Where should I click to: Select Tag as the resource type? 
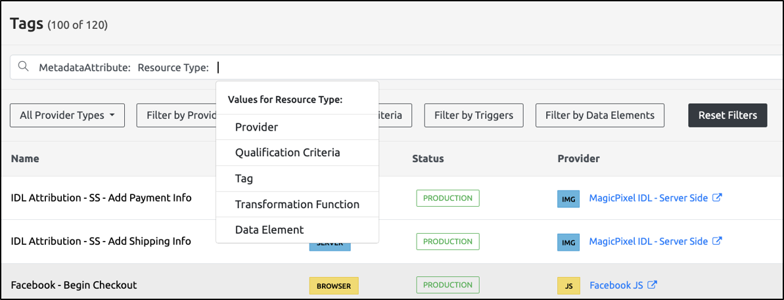coord(244,179)
